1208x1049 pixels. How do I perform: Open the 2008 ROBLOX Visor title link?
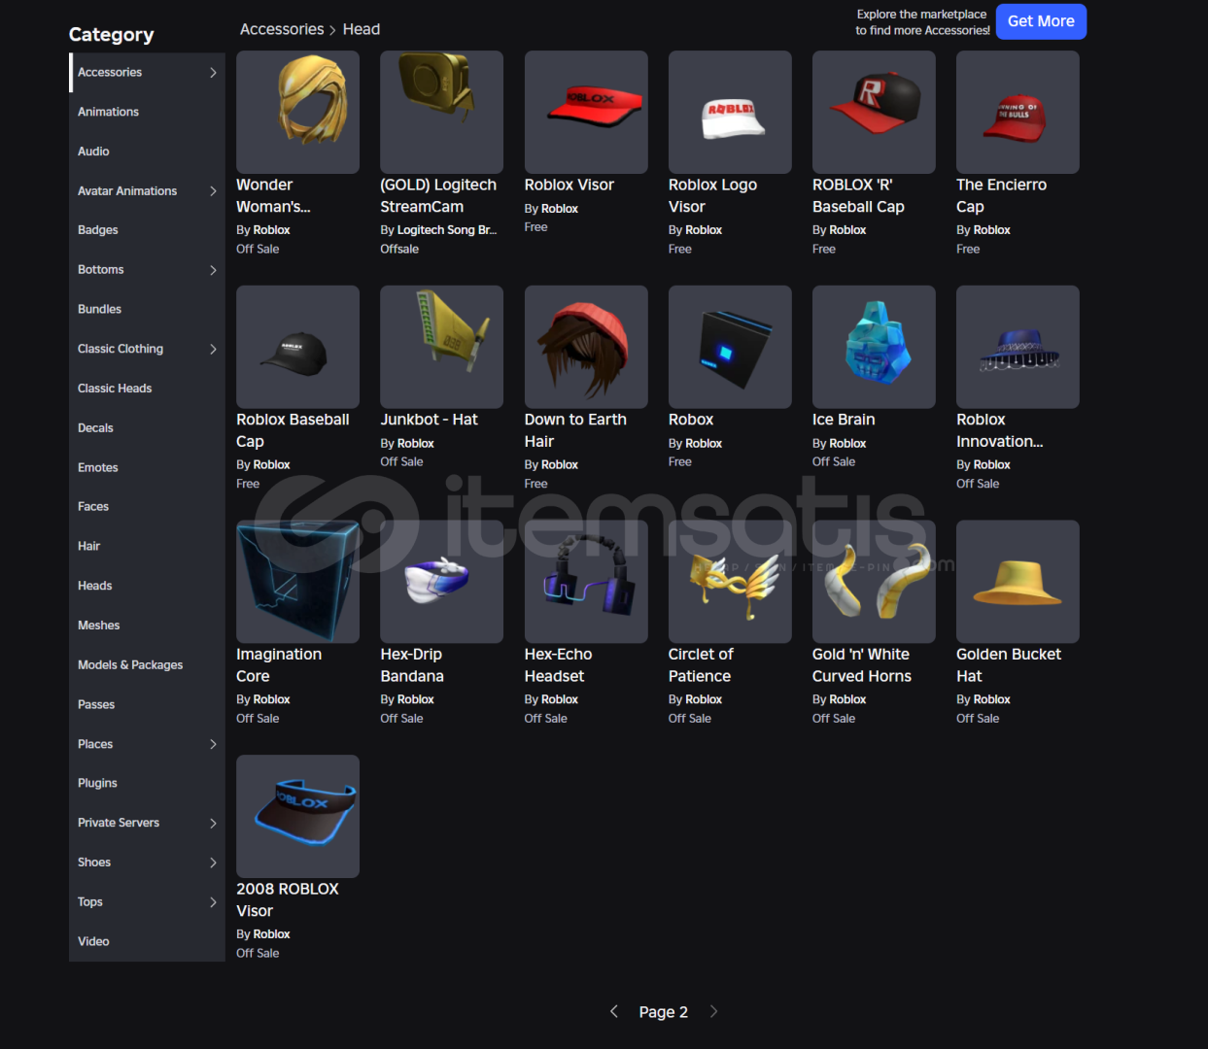(288, 900)
